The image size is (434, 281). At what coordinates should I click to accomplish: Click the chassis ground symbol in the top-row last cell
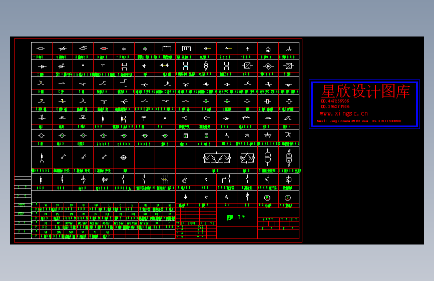tap(288, 49)
